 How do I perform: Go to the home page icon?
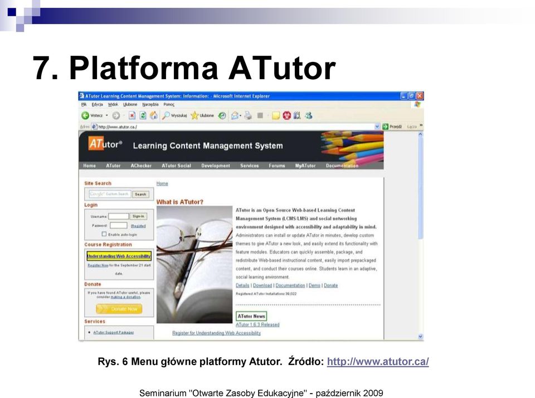154,116
